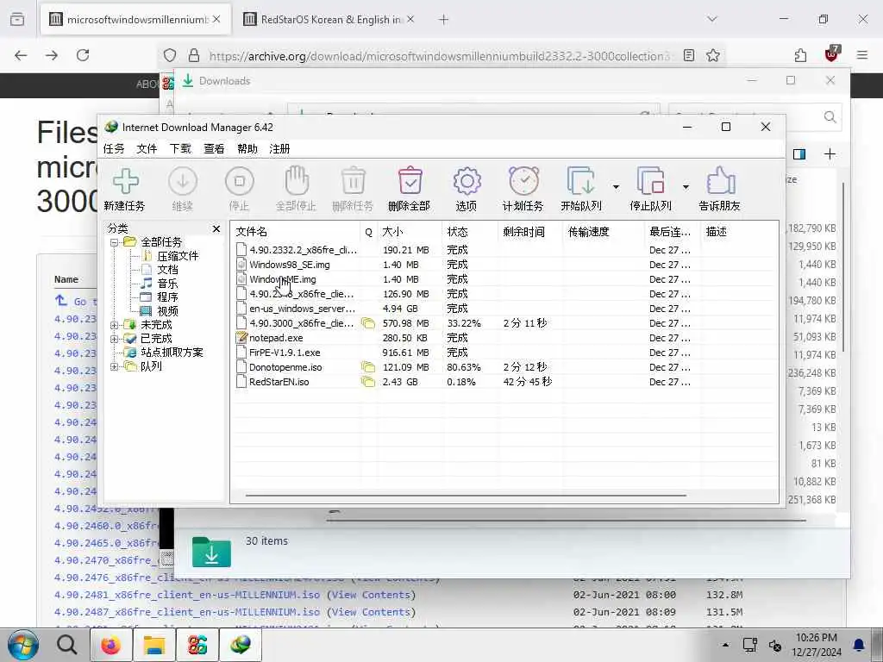Image resolution: width=883 pixels, height=662 pixels.
Task: Click the Stop All (全部停止) hand icon
Action: pos(297,181)
